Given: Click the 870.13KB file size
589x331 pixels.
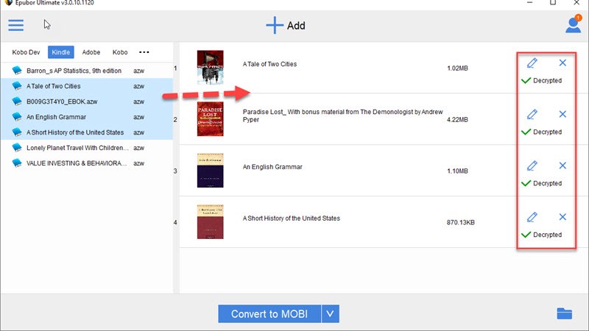Looking at the screenshot, I should click(461, 223).
